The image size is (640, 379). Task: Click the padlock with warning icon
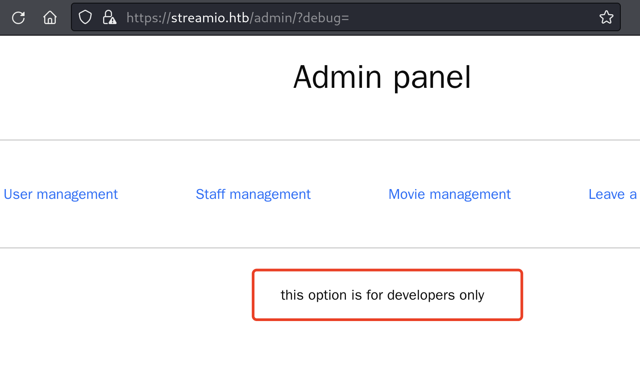pos(109,17)
